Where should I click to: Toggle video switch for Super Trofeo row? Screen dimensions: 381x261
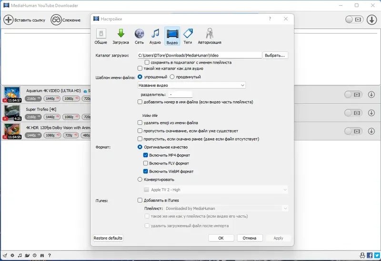click(353, 113)
